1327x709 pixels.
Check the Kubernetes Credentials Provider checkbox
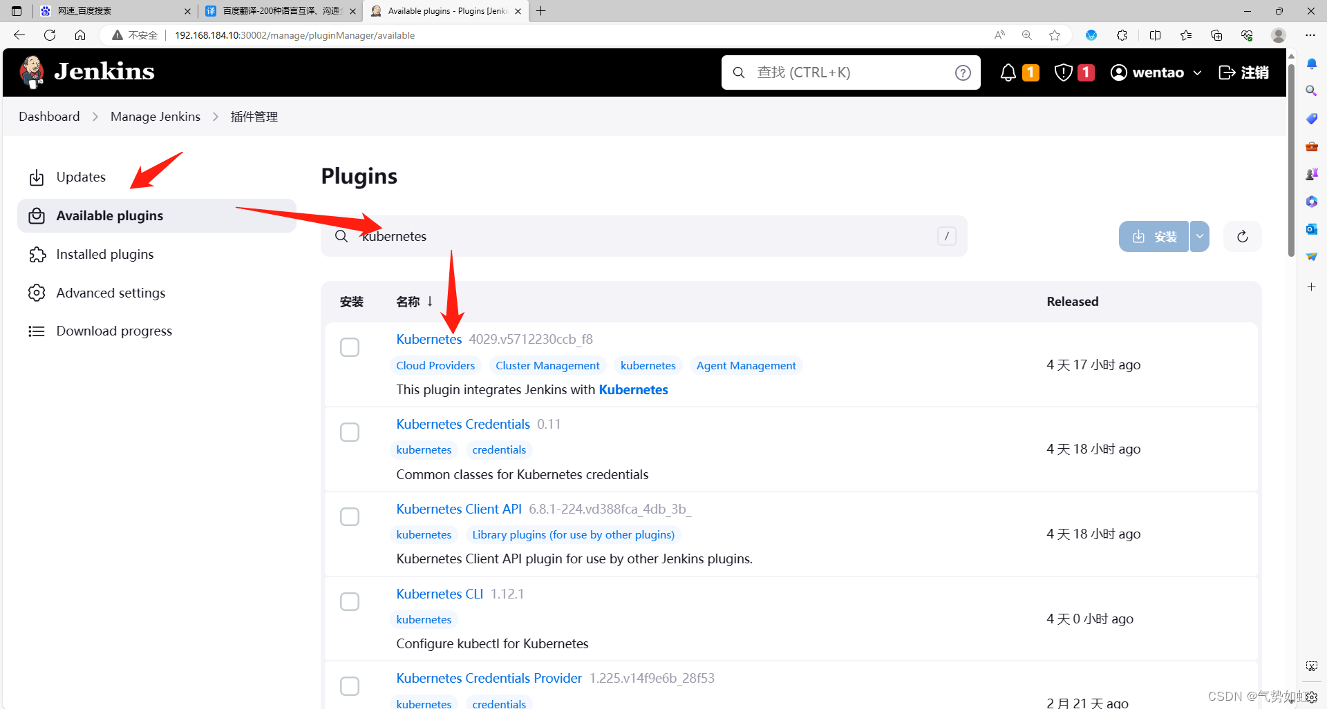point(350,686)
